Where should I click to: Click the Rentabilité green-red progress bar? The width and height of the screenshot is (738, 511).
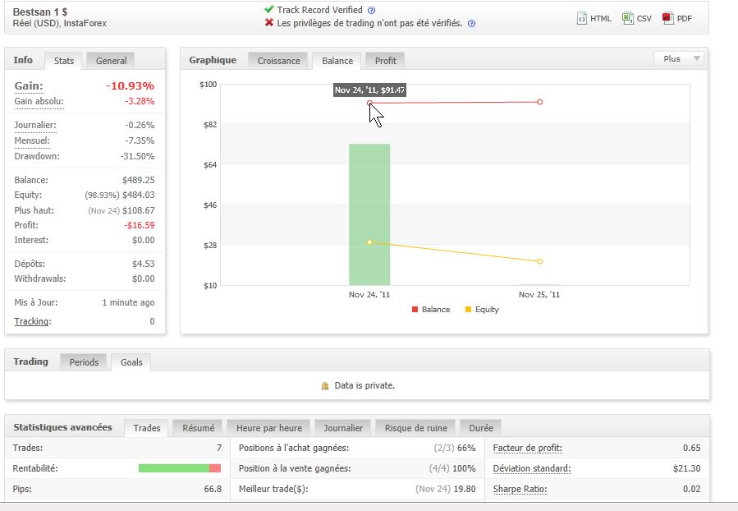click(180, 468)
